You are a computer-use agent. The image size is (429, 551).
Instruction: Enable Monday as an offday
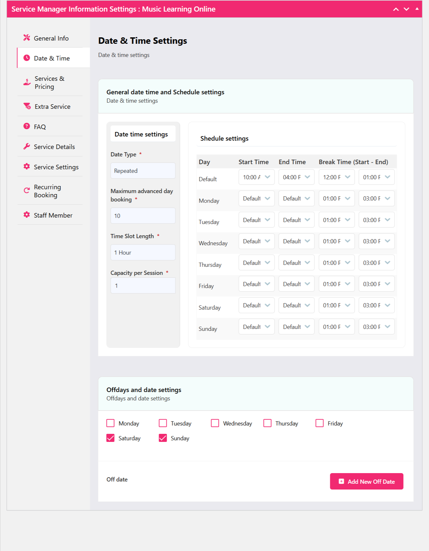110,423
